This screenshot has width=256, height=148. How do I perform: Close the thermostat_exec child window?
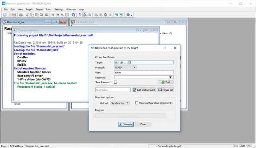pyautogui.click(x=63, y=22)
